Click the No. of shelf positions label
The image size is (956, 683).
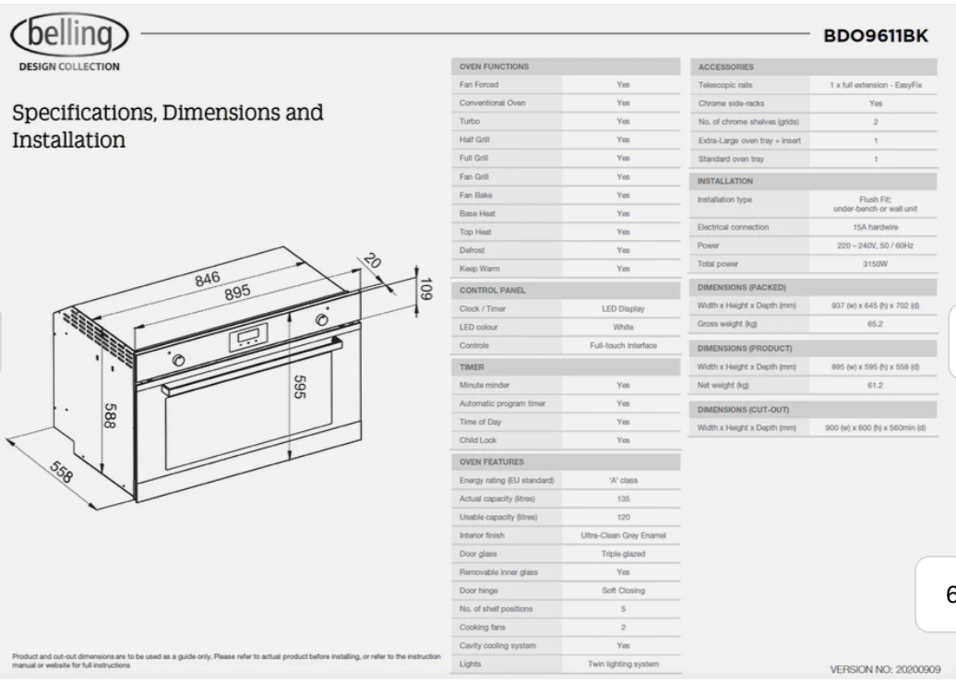point(496,608)
